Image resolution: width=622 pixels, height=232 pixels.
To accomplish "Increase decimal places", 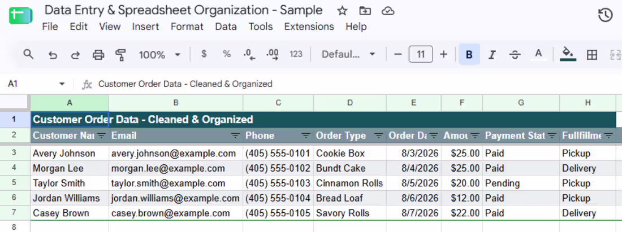I will coord(273,55).
